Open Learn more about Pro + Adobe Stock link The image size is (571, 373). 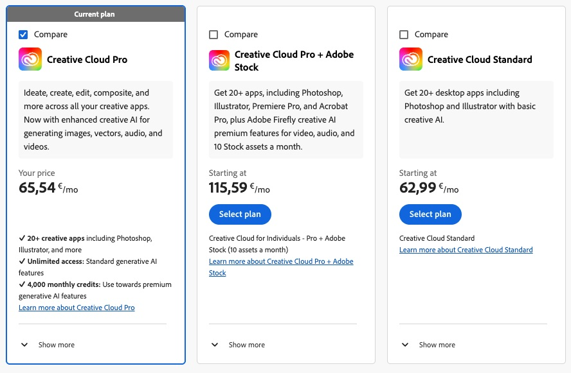(x=281, y=262)
